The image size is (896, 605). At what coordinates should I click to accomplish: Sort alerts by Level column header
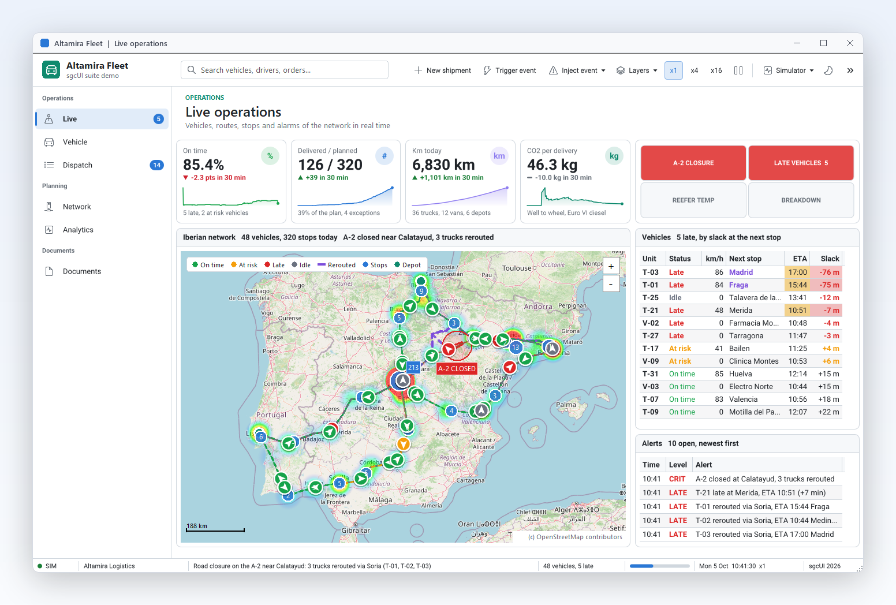(x=678, y=465)
